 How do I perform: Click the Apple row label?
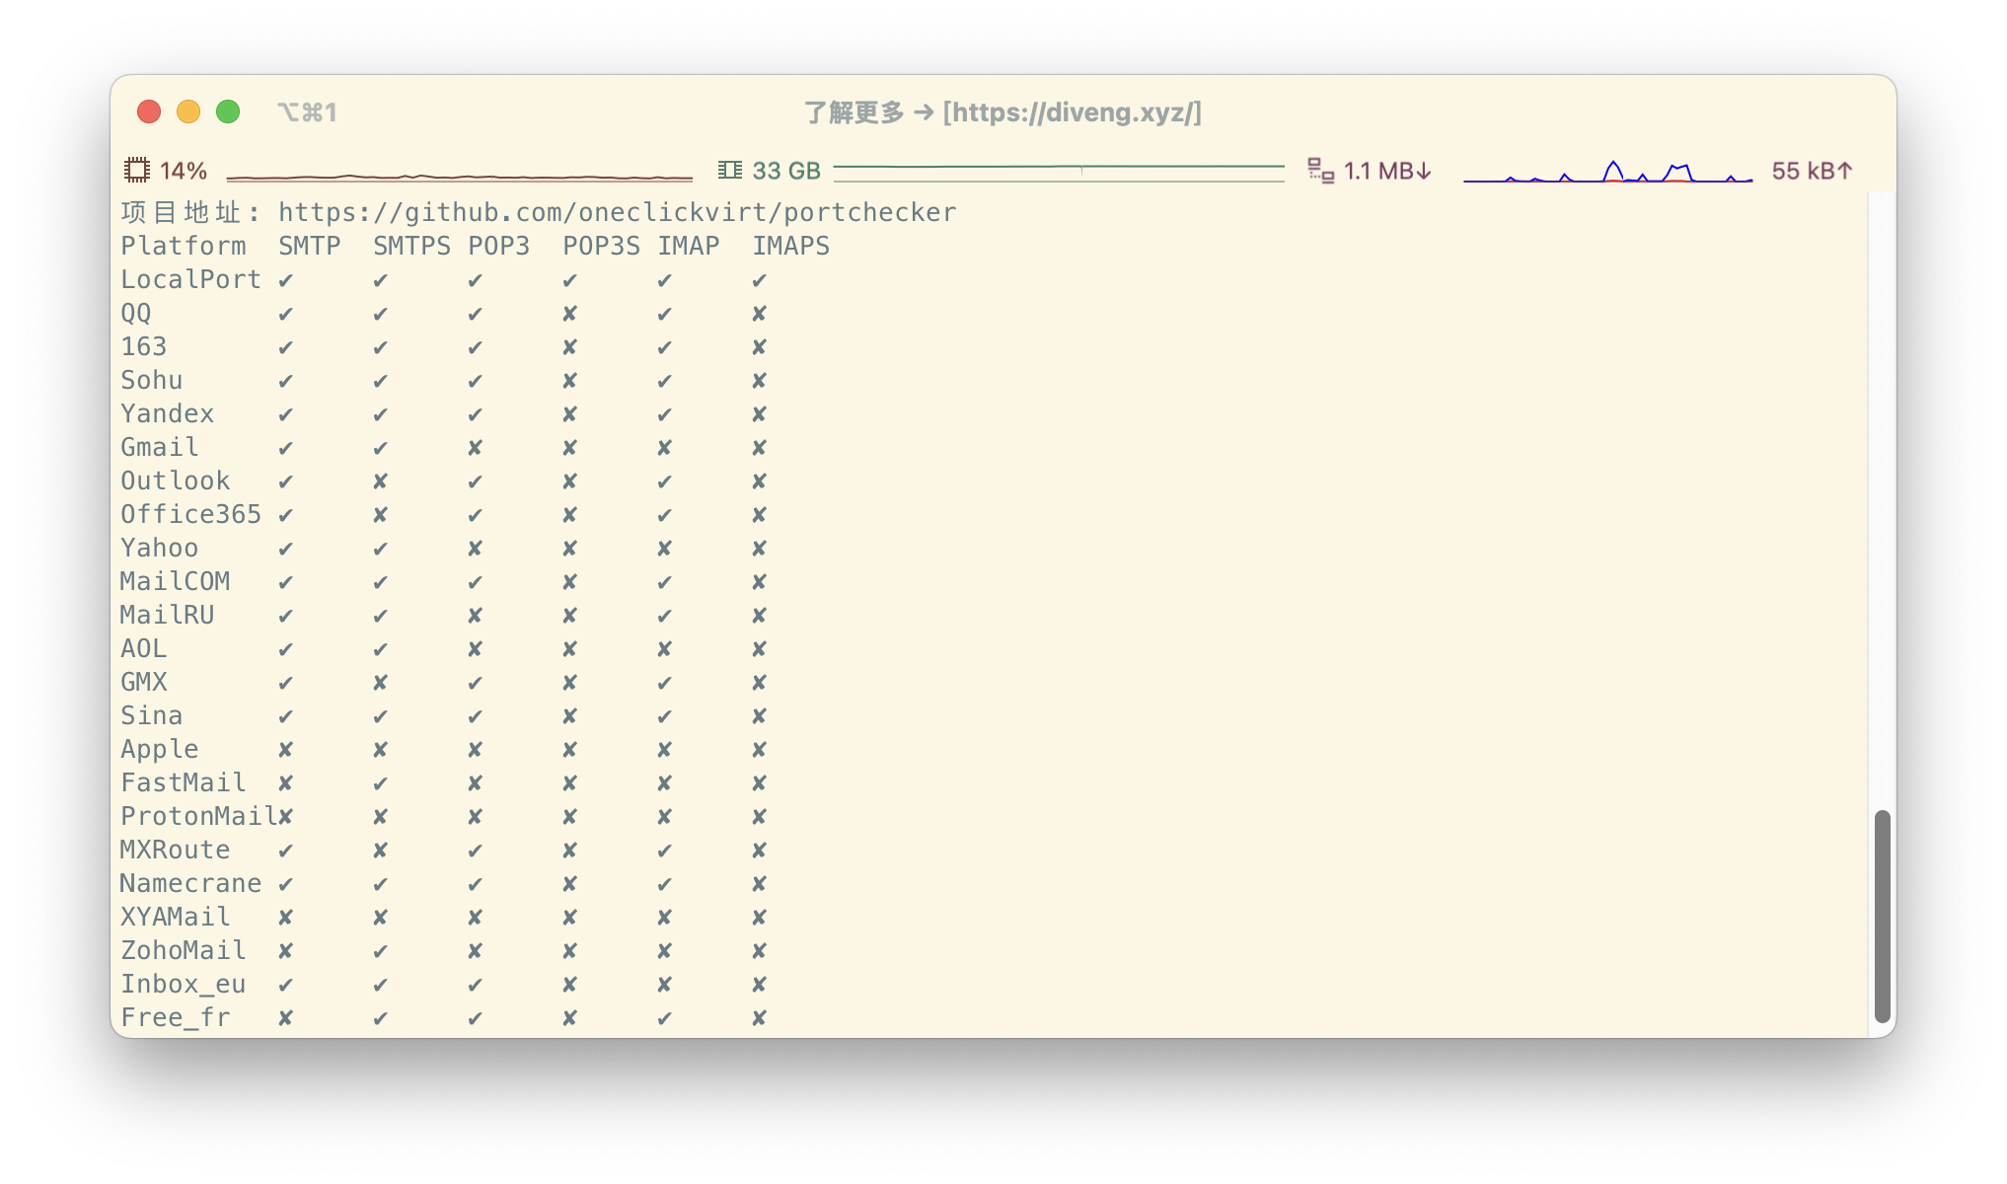[x=160, y=750]
